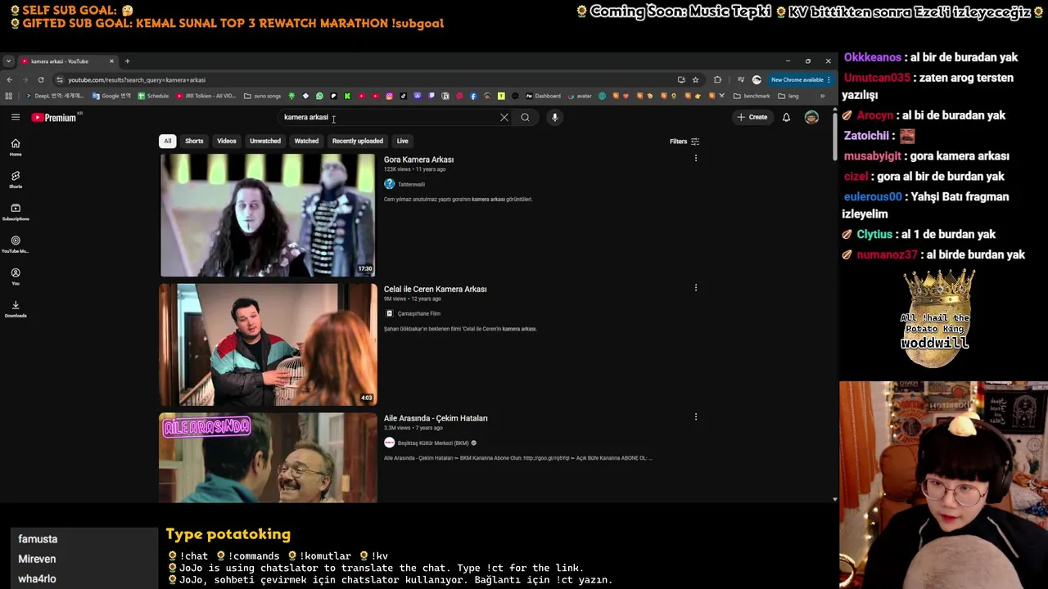Open Chrome media control icon

pyautogui.click(x=741, y=80)
